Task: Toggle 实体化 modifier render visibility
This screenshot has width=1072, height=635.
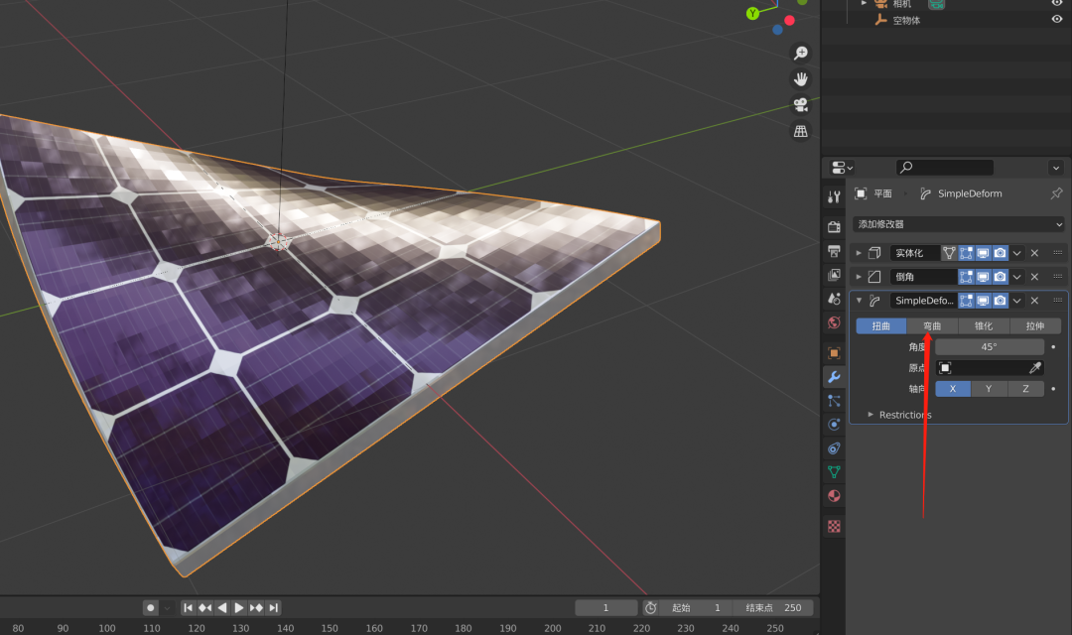Action: click(x=1001, y=253)
